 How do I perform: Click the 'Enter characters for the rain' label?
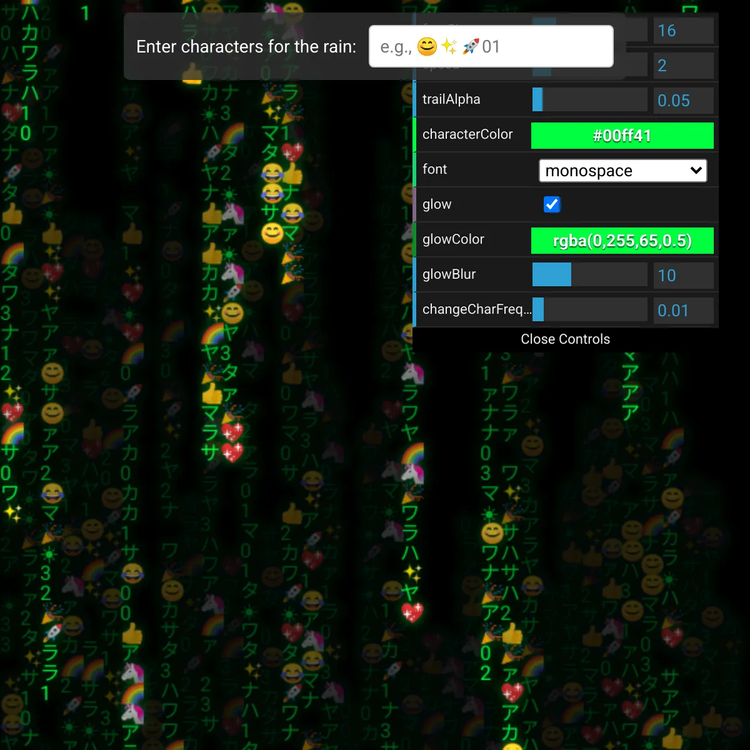pyautogui.click(x=246, y=47)
